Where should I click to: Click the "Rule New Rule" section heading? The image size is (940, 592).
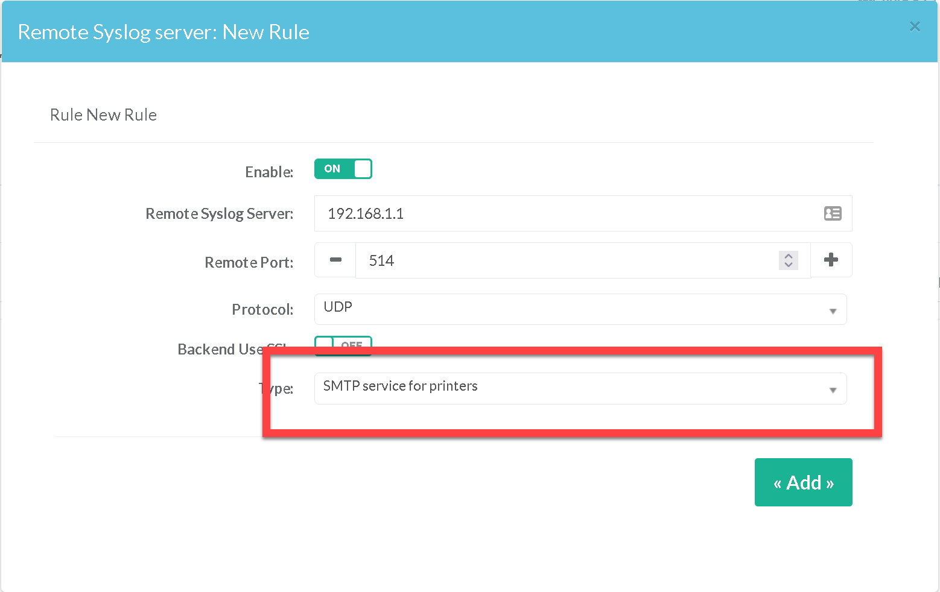pos(103,115)
